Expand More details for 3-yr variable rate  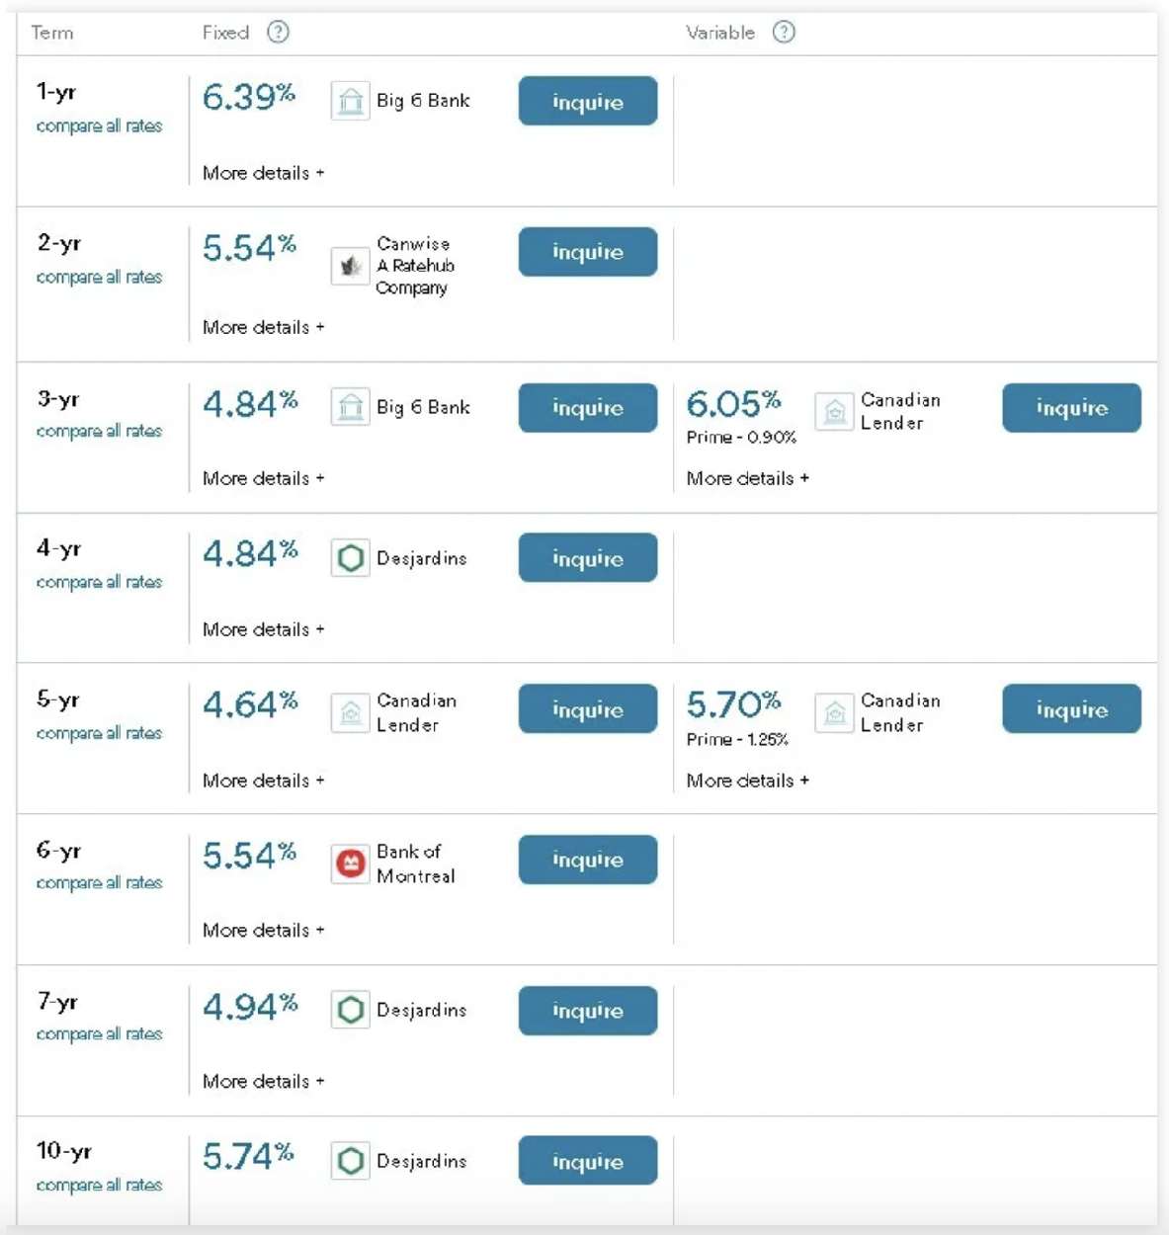(x=747, y=478)
